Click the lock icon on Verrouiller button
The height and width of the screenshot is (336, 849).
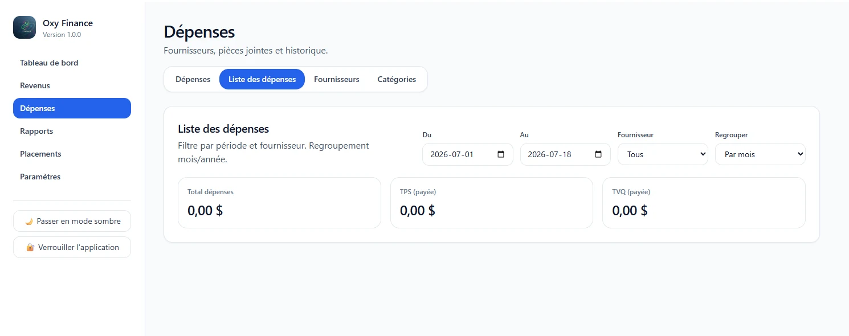pos(30,247)
